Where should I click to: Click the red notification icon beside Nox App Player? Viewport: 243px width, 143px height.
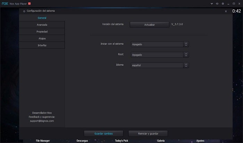pos(29,3)
